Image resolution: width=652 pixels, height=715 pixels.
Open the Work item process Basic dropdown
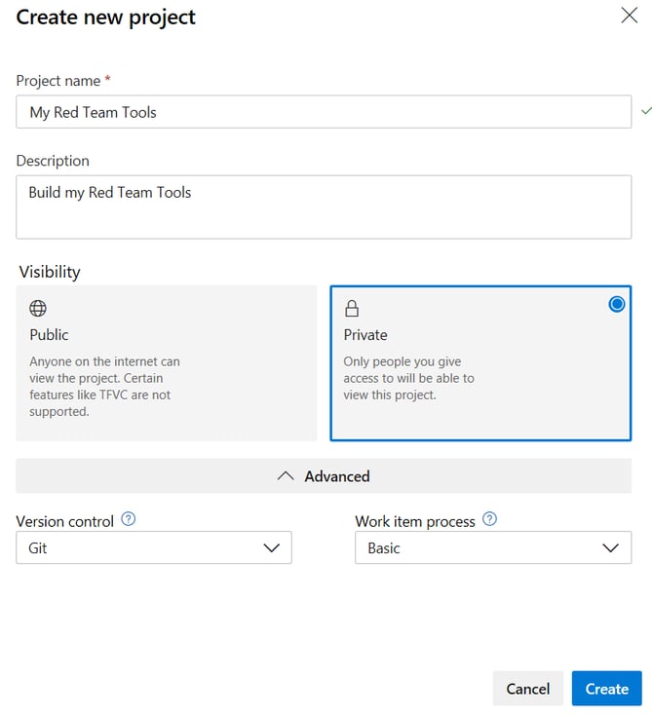coord(492,548)
